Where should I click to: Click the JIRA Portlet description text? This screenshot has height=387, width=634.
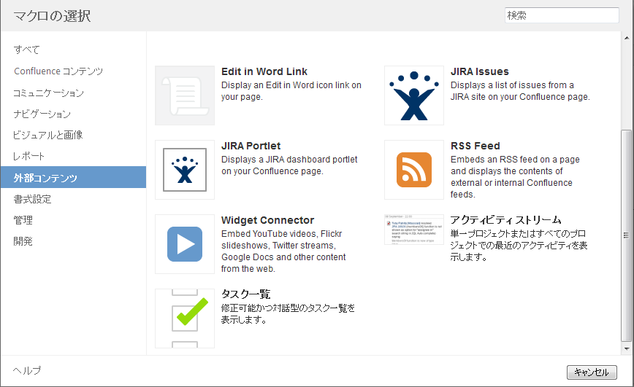coord(289,165)
